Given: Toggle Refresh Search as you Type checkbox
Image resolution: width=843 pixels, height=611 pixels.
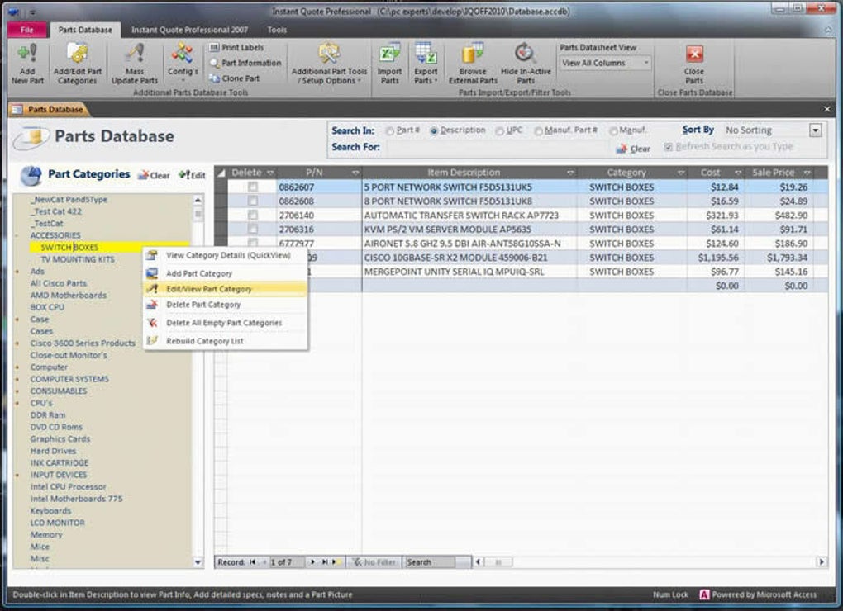Looking at the screenshot, I should 668,147.
